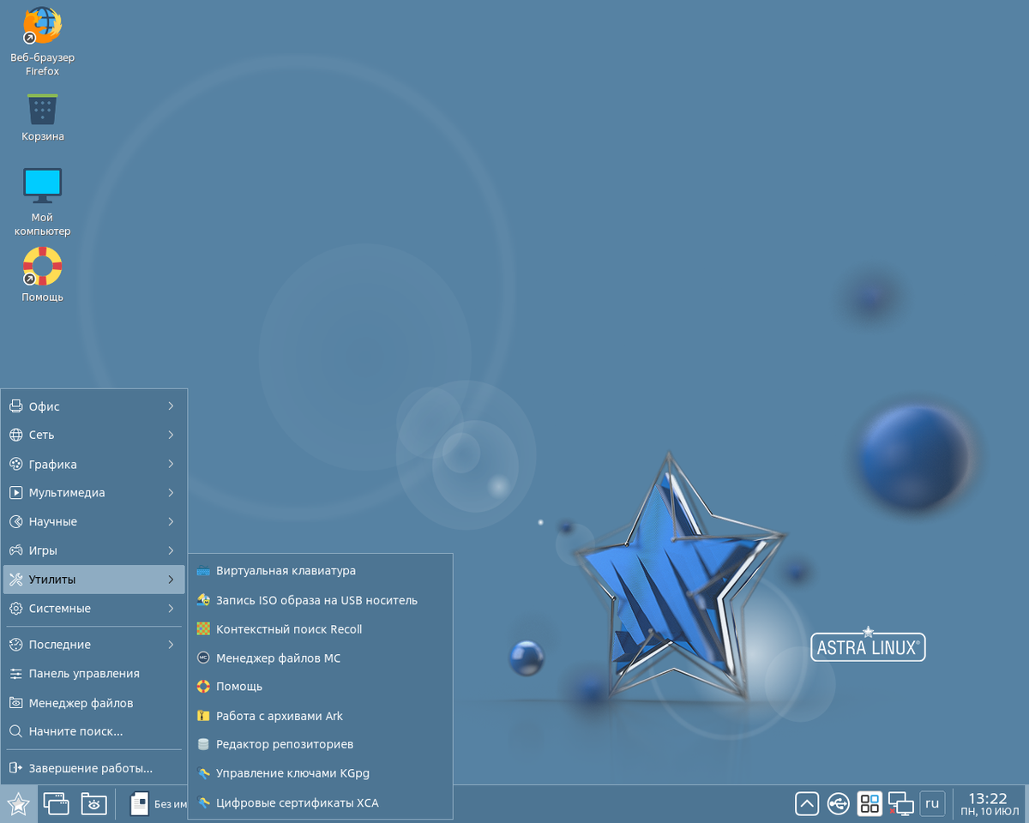Click the gamepad icon beside Игры
The width and height of the screenshot is (1029, 823).
click(x=15, y=550)
